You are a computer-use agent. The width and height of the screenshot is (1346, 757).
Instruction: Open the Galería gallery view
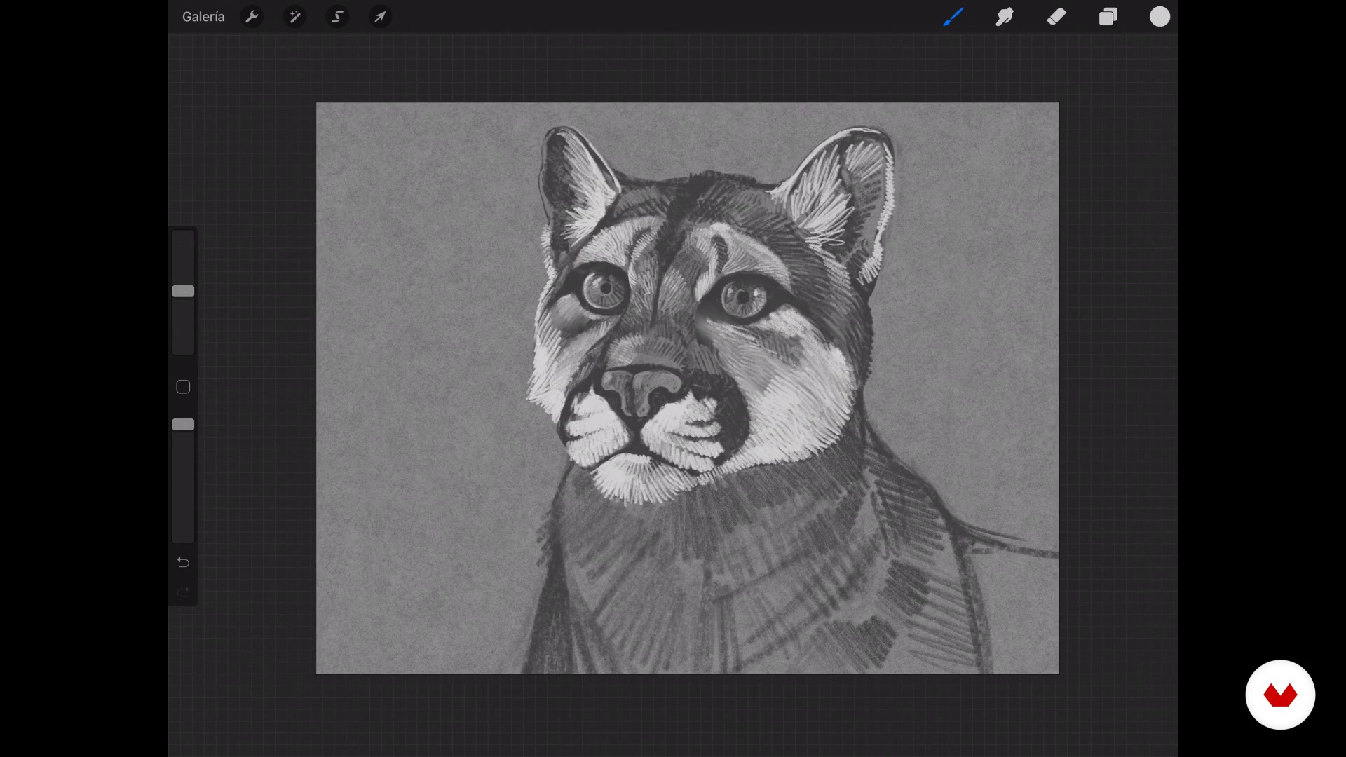[203, 17]
